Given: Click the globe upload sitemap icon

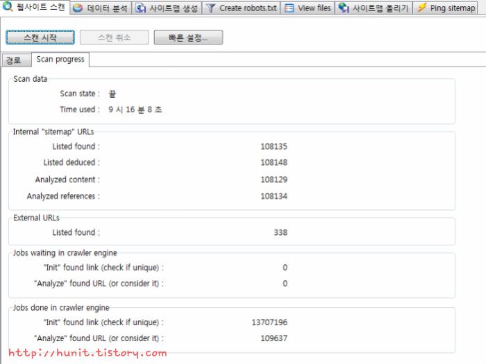Looking at the screenshot, I should pyautogui.click(x=344, y=8).
